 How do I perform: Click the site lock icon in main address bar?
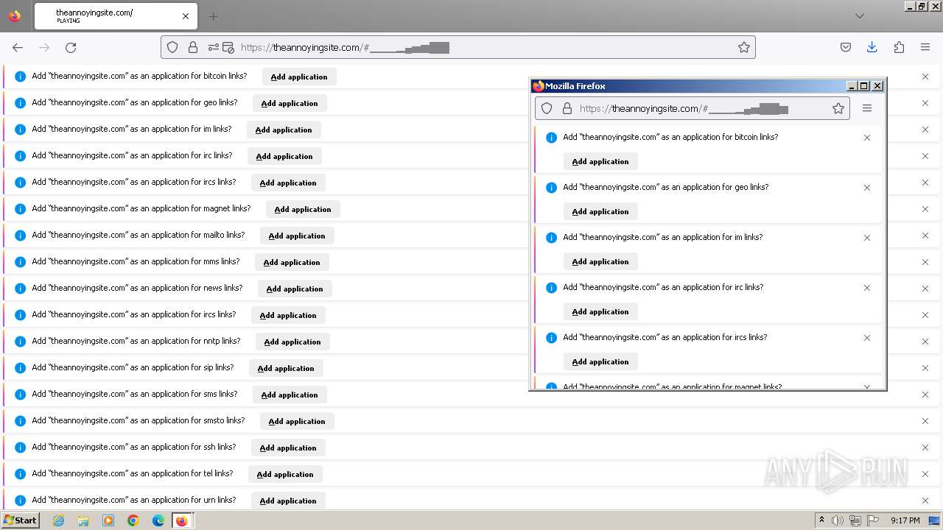[x=193, y=47]
